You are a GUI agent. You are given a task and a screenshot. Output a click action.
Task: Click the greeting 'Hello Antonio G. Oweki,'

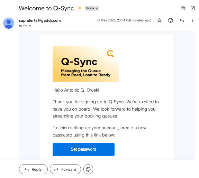76,90
